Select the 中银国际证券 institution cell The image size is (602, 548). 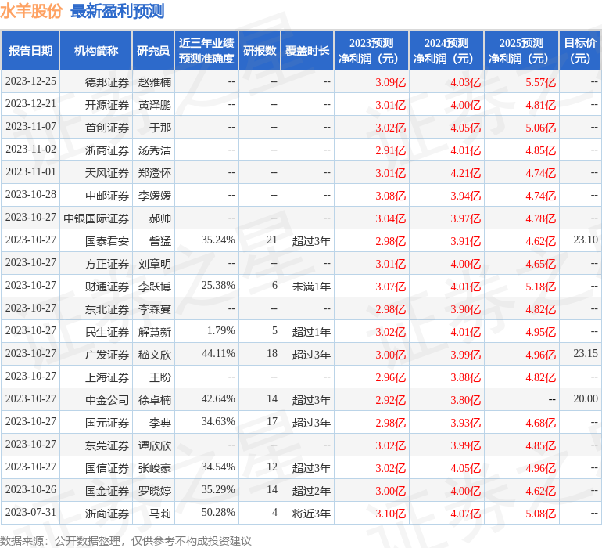coord(96,218)
